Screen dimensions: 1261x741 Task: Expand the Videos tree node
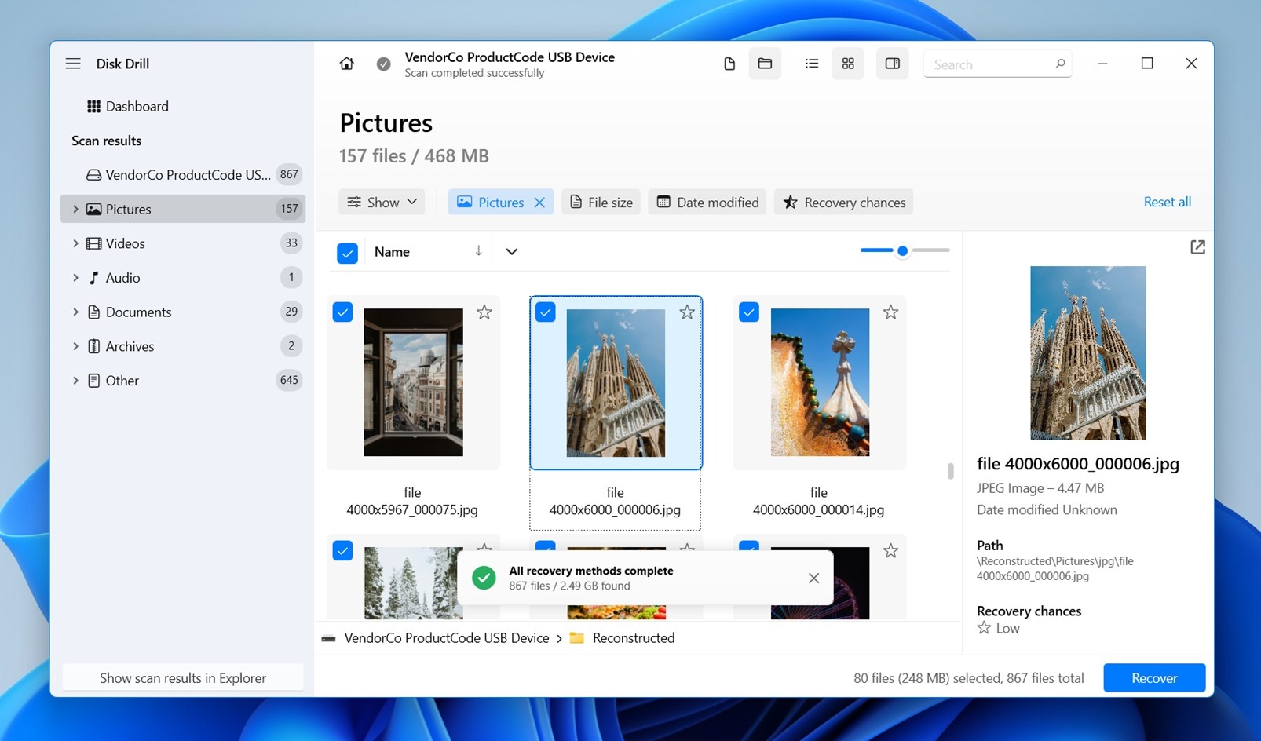pyautogui.click(x=75, y=243)
